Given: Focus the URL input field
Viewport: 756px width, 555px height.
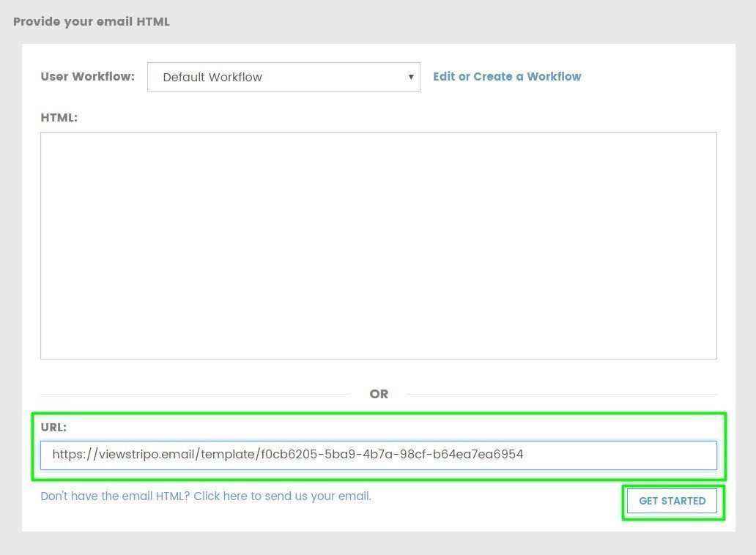Looking at the screenshot, I should click(x=378, y=455).
